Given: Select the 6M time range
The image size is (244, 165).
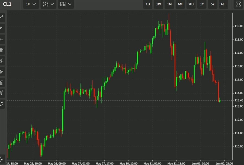Looking at the screenshot, I should pos(180,4).
